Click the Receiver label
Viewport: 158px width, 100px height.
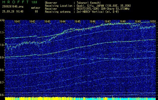tap(51, 9)
